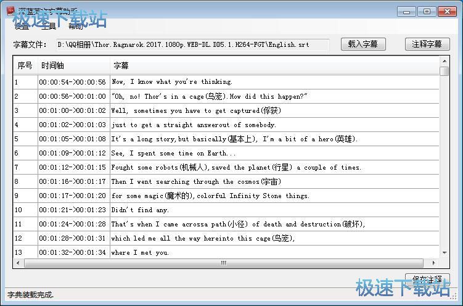Click the 字幕文件 label
This screenshot has height=306, width=463.
[30, 44]
